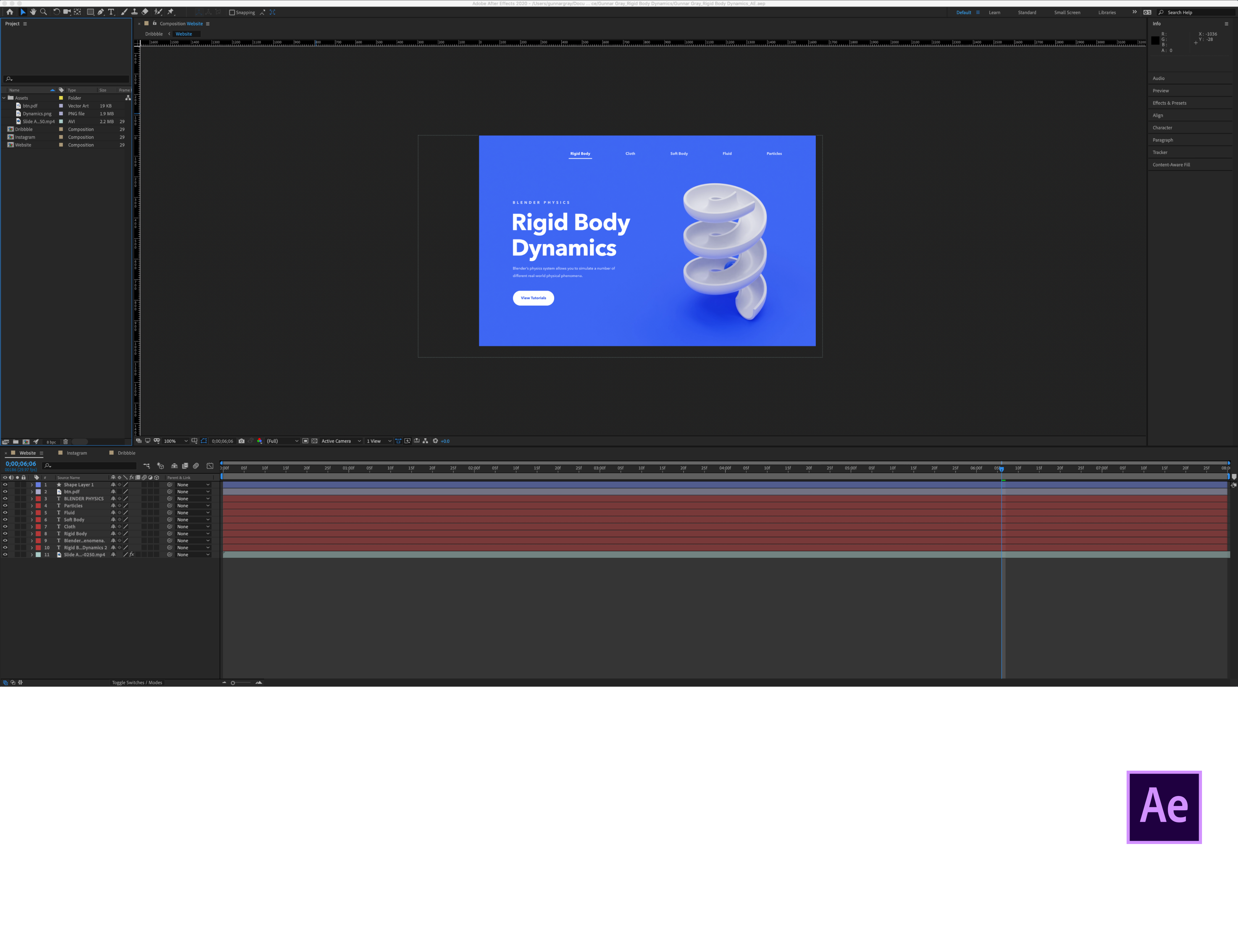Click Toggle Switches / Modes button

[x=137, y=682]
